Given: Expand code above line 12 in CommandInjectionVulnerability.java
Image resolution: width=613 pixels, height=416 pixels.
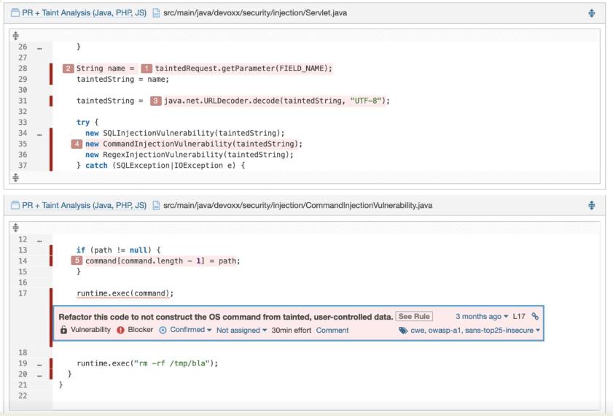Looking at the screenshot, I should pyautogui.click(x=16, y=228).
